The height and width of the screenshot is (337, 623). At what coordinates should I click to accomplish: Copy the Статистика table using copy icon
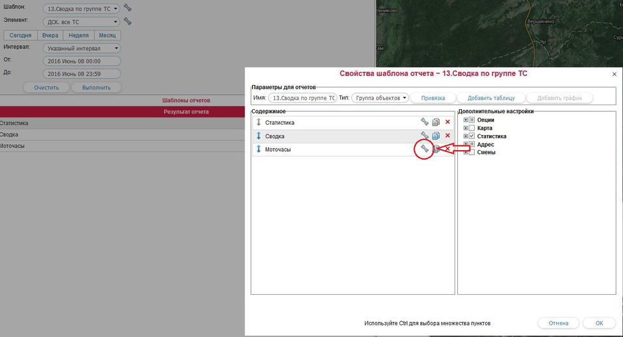436,122
